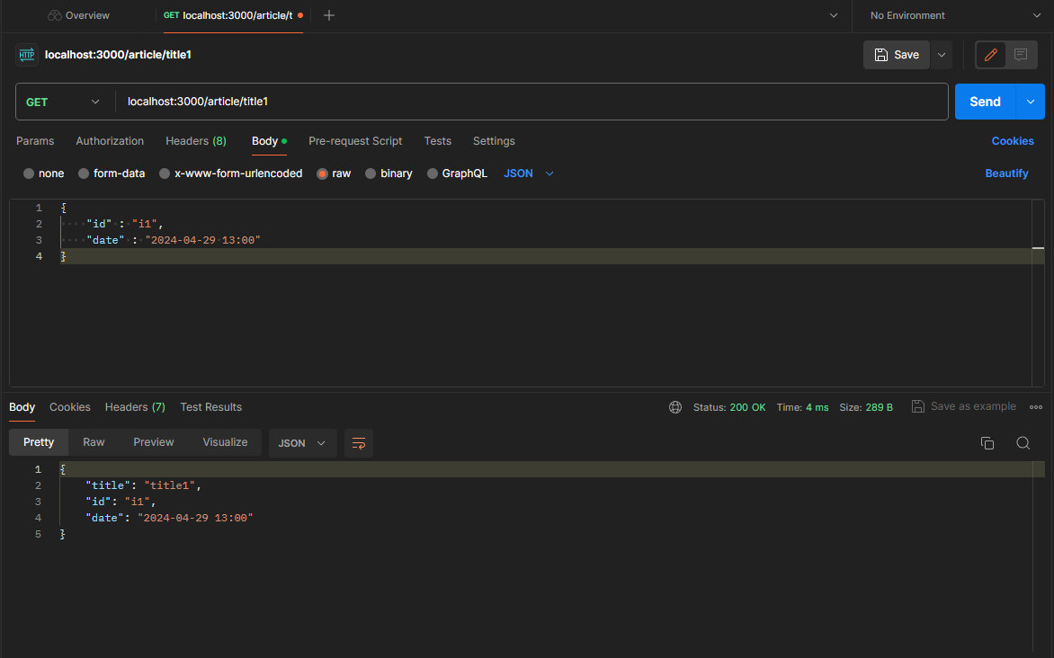Choose the GraphQL body option
This screenshot has width=1054, height=658.
tap(457, 173)
